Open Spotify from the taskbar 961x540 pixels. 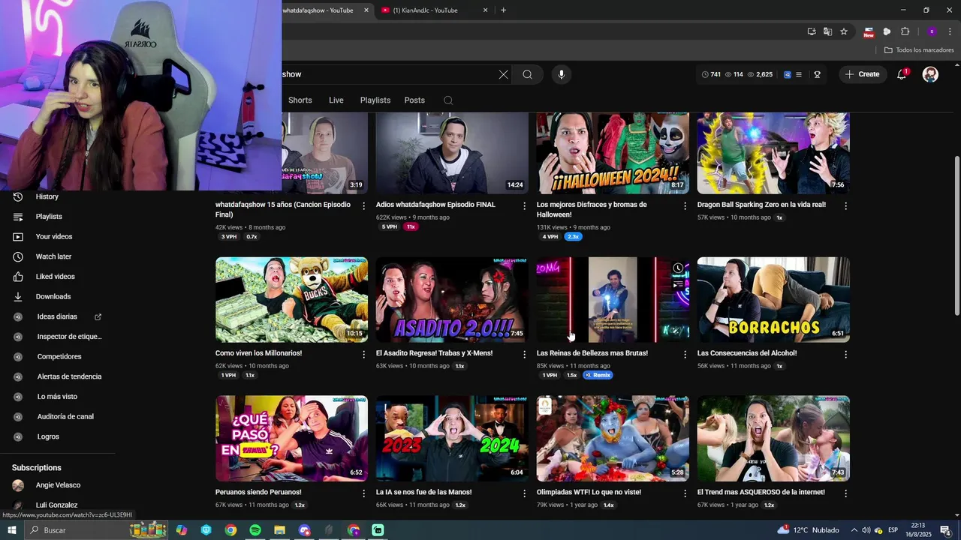[255, 530]
